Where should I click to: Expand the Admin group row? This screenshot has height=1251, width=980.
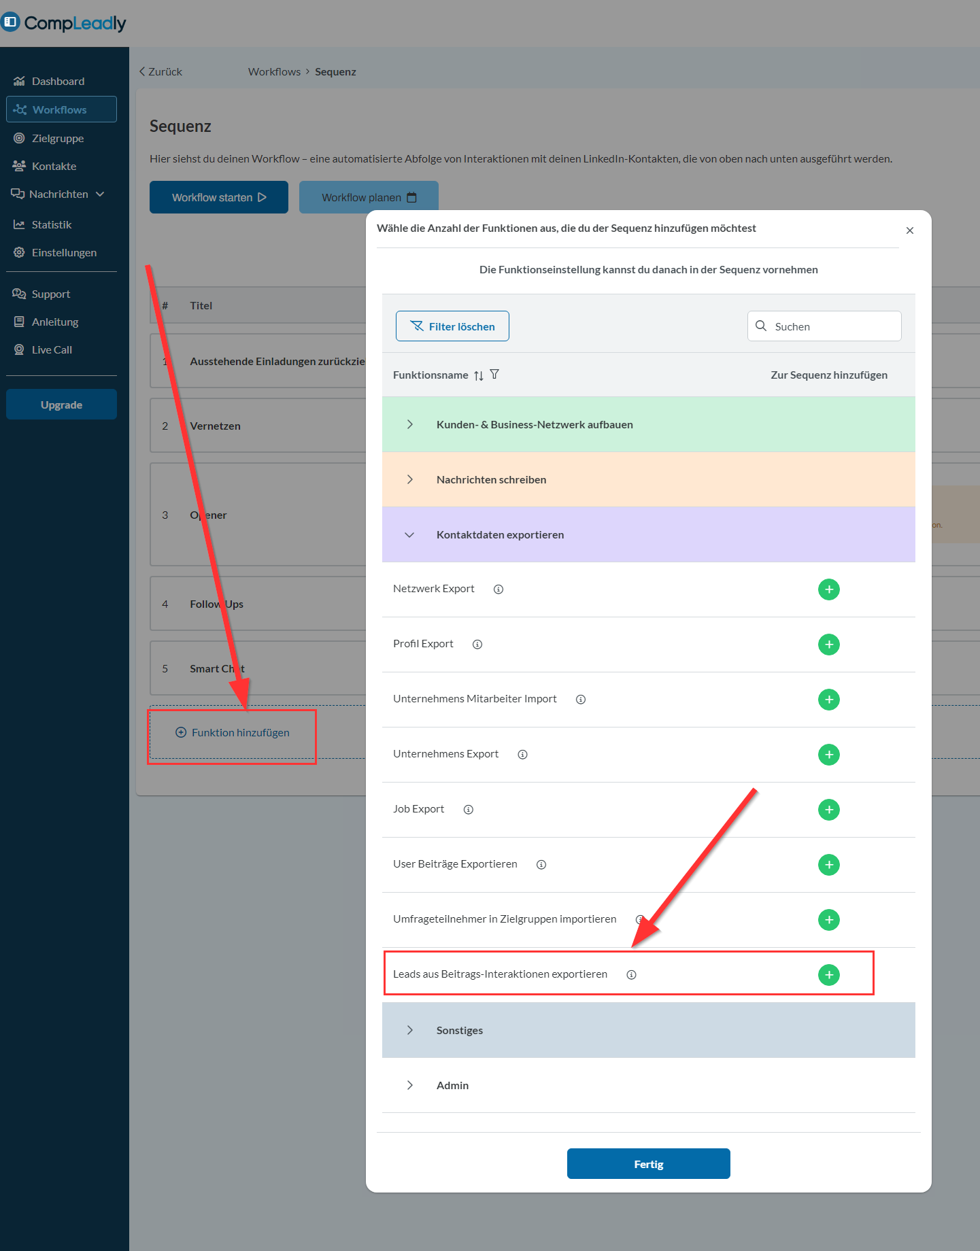click(410, 1086)
